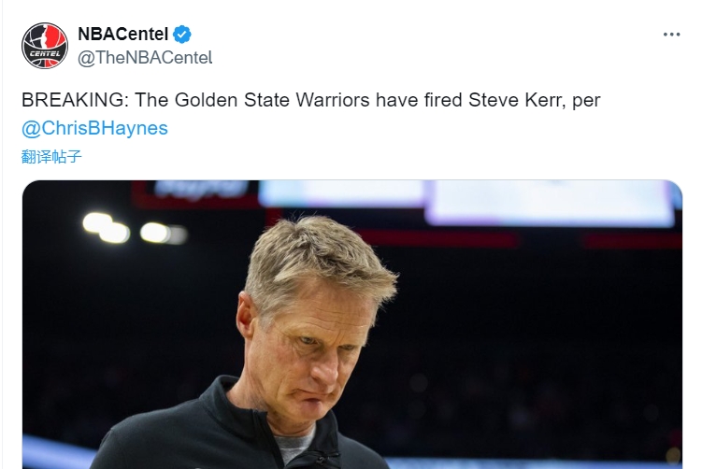This screenshot has width=702, height=469.
Task: Click the circular red-black account logo
Action: tap(45, 46)
